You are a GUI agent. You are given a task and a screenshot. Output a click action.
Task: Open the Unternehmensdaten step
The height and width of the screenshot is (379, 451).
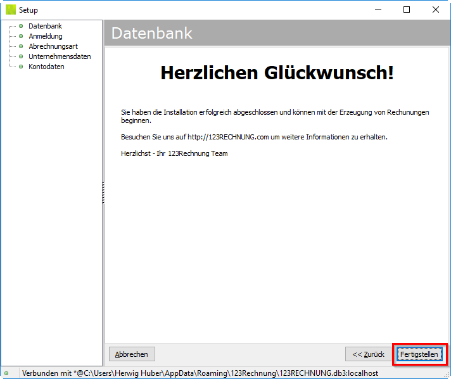[x=60, y=56]
